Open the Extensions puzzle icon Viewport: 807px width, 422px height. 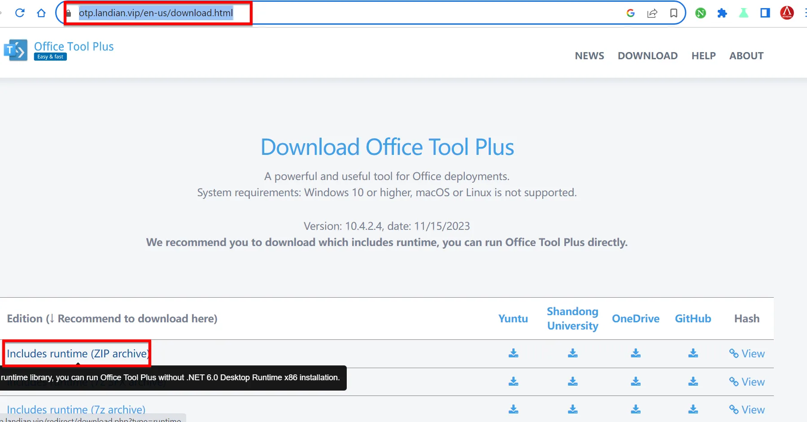tap(722, 13)
